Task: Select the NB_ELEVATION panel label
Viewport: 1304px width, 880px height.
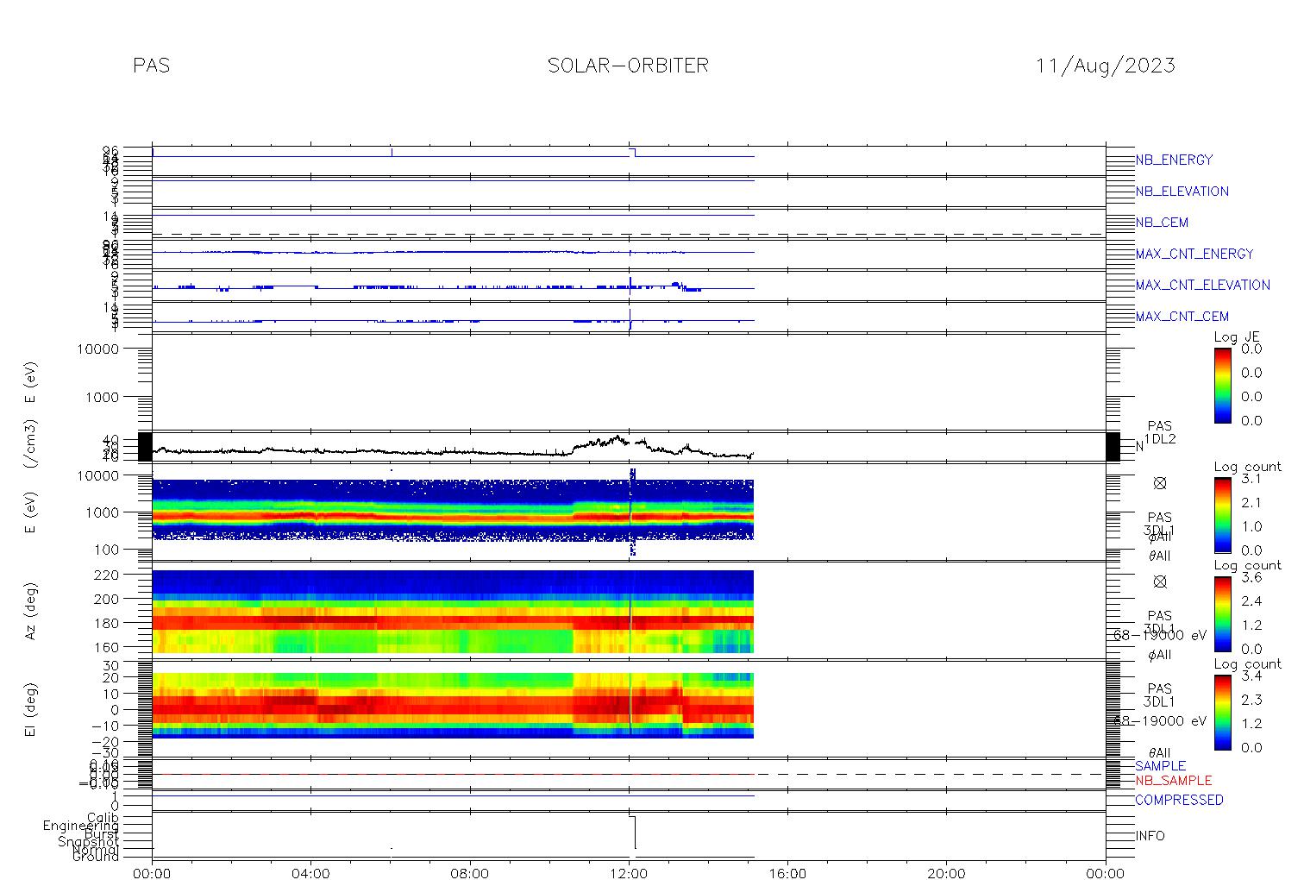Action: [1182, 192]
